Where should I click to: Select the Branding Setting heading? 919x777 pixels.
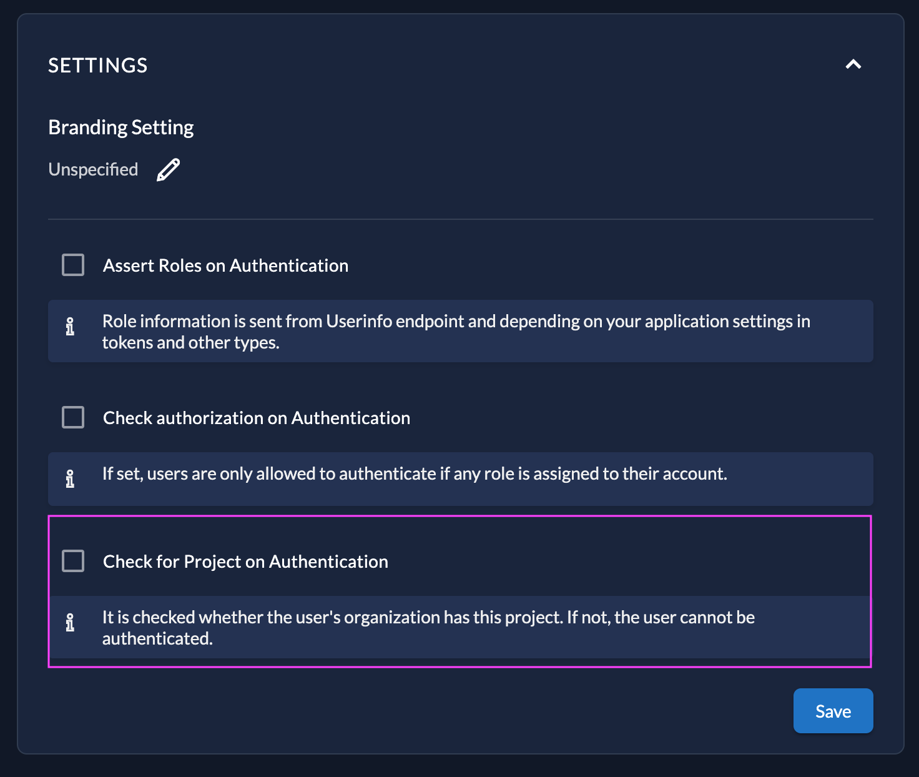point(120,127)
